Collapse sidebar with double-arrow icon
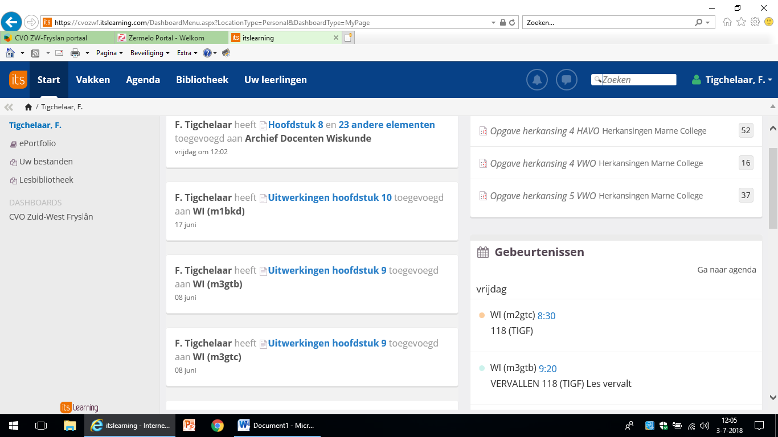Image resolution: width=778 pixels, height=437 pixels. tap(9, 107)
